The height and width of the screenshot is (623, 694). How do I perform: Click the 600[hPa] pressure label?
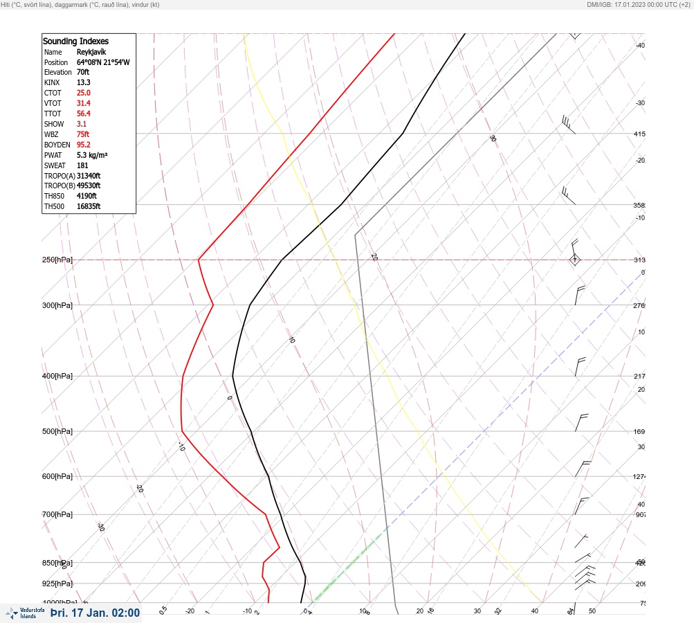click(57, 476)
